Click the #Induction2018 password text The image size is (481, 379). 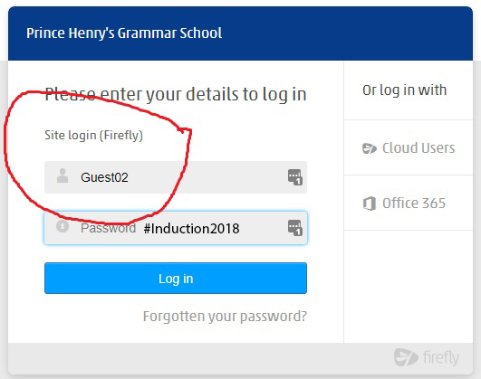tap(191, 229)
